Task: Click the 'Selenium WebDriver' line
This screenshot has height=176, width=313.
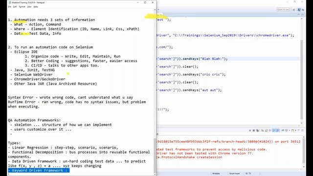Action: click(x=31, y=75)
